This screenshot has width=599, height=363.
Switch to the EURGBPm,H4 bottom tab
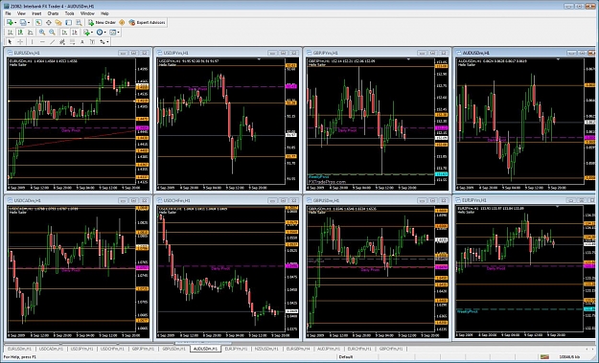[x=298, y=349]
